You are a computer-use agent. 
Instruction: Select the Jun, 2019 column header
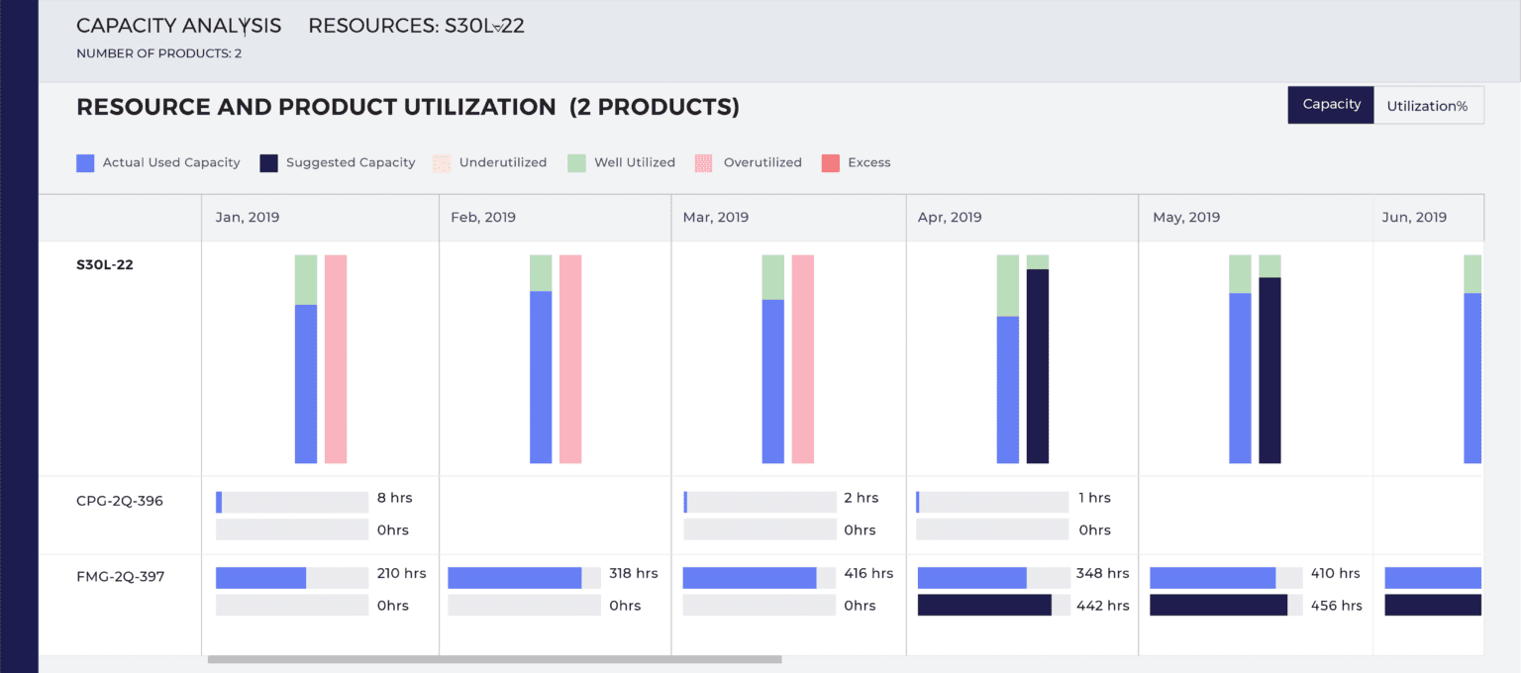[x=1428, y=218]
